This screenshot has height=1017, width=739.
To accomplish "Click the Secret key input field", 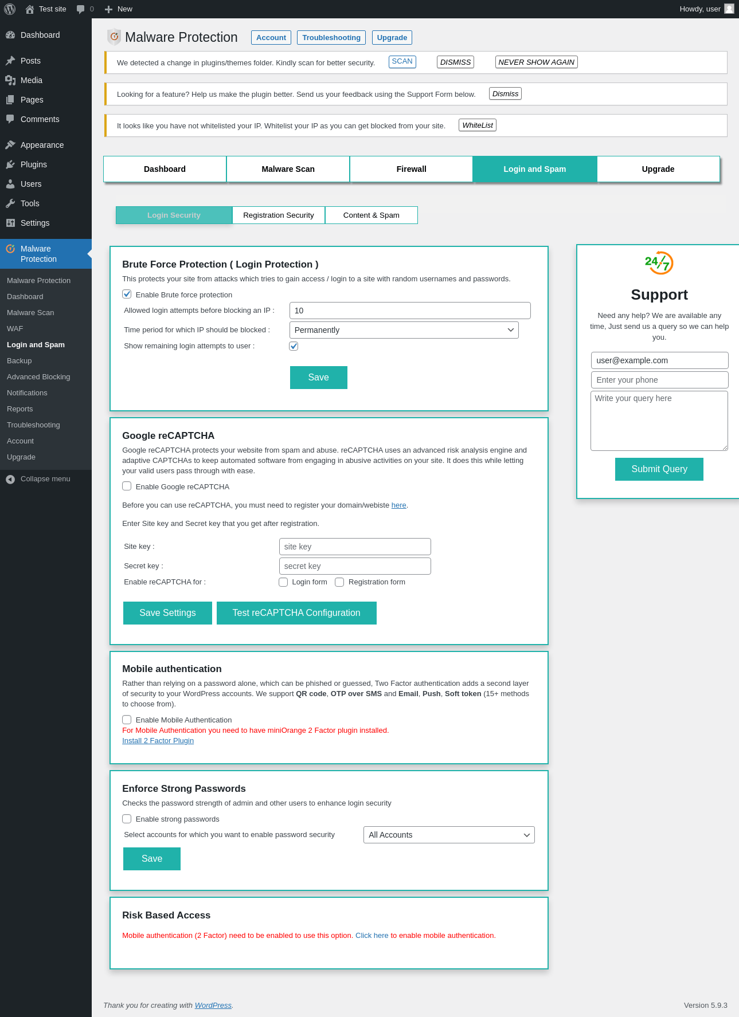I will click(355, 566).
